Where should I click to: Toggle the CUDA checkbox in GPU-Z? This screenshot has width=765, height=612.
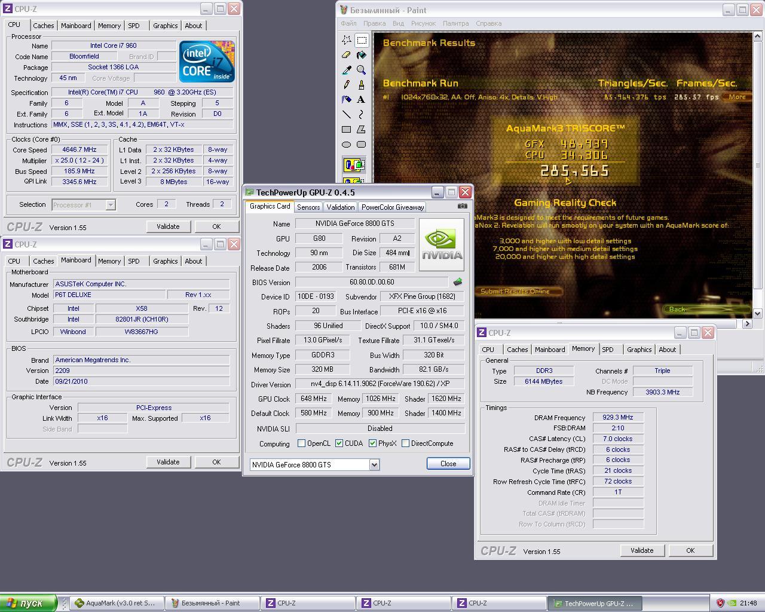point(339,443)
